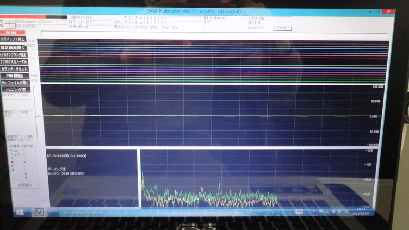Click the DO value HEX field

coord(82,26)
